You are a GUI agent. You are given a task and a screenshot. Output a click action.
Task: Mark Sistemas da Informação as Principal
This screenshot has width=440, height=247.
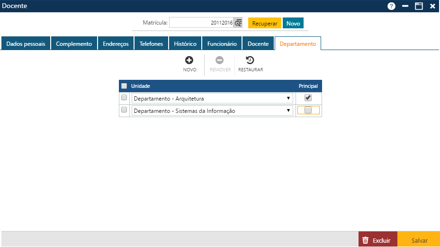pyautogui.click(x=308, y=110)
